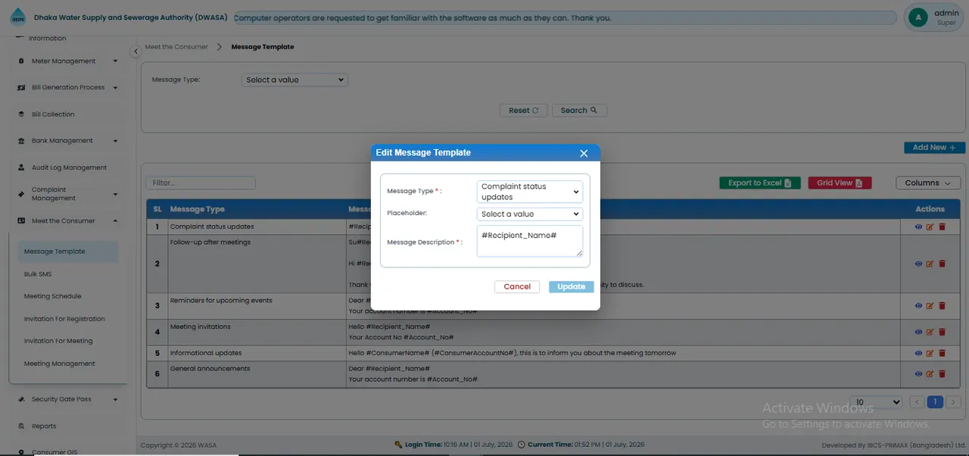Open the Columns dropdown
This screenshot has height=456, width=969.
coord(928,183)
